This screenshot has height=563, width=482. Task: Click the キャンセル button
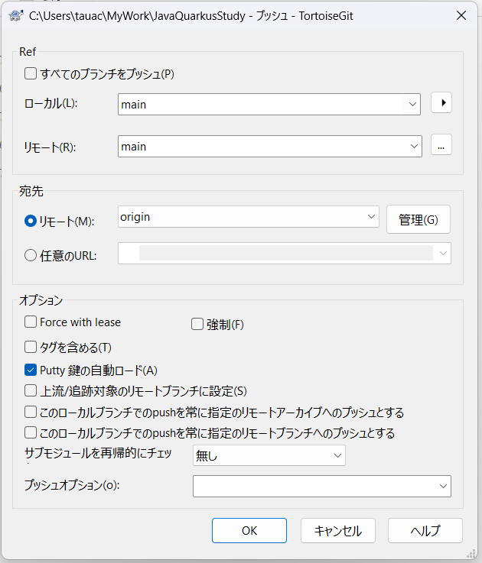tap(337, 530)
